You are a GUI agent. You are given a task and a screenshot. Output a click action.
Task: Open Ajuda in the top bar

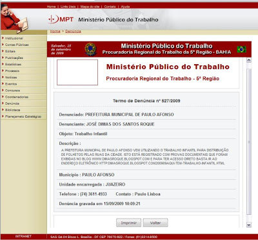pos(125,6)
